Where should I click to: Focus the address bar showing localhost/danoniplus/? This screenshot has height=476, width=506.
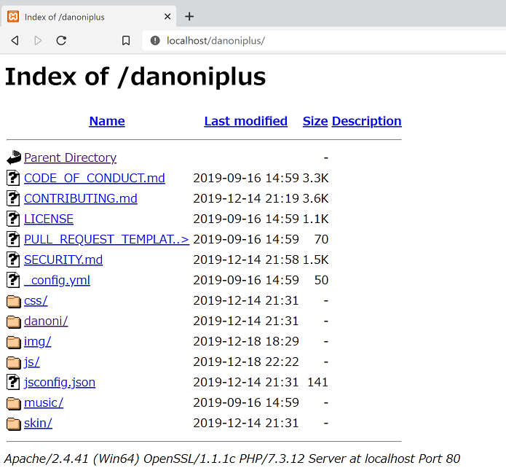(x=323, y=41)
